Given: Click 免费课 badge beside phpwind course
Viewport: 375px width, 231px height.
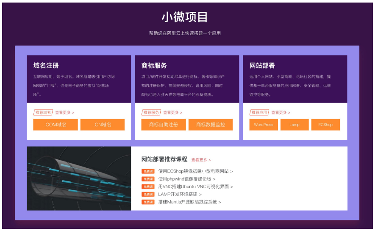Looking at the screenshot, I should coord(148,179).
